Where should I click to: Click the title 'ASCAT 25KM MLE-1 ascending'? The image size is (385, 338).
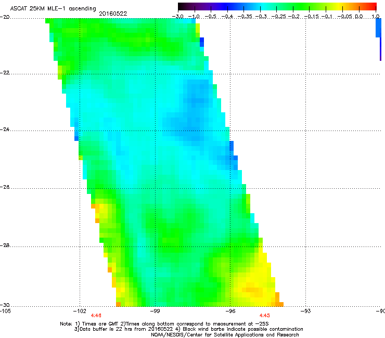click(53, 9)
